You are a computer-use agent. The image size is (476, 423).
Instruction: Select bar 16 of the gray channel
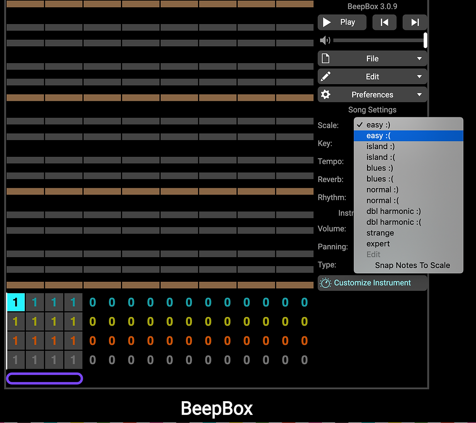click(x=304, y=360)
